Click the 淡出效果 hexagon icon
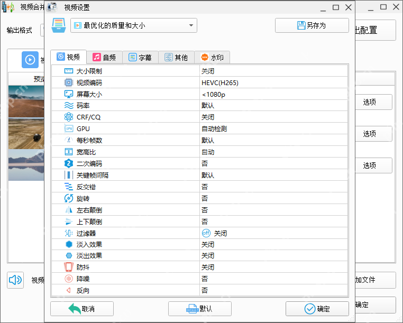The image size is (403, 323). point(69,256)
